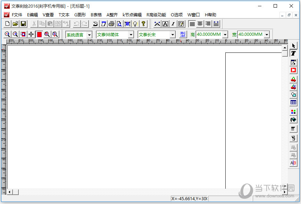Screen dimensions: 301x204
Task: Open a file with the folder icon
Action: (x=15, y=24)
